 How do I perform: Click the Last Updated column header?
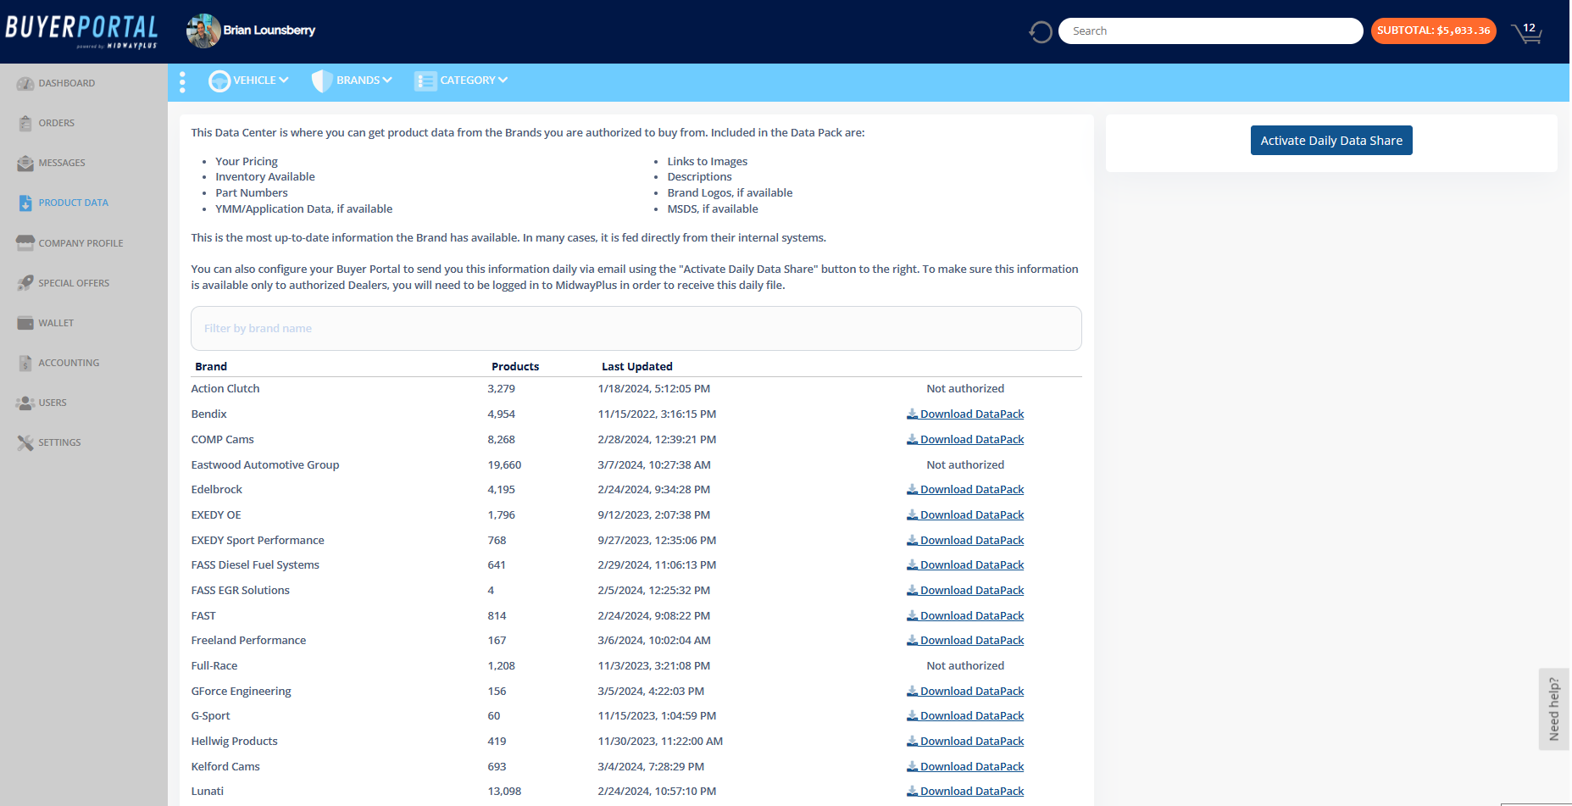pos(637,366)
